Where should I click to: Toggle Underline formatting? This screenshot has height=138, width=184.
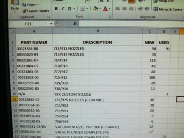[x=70, y=8]
